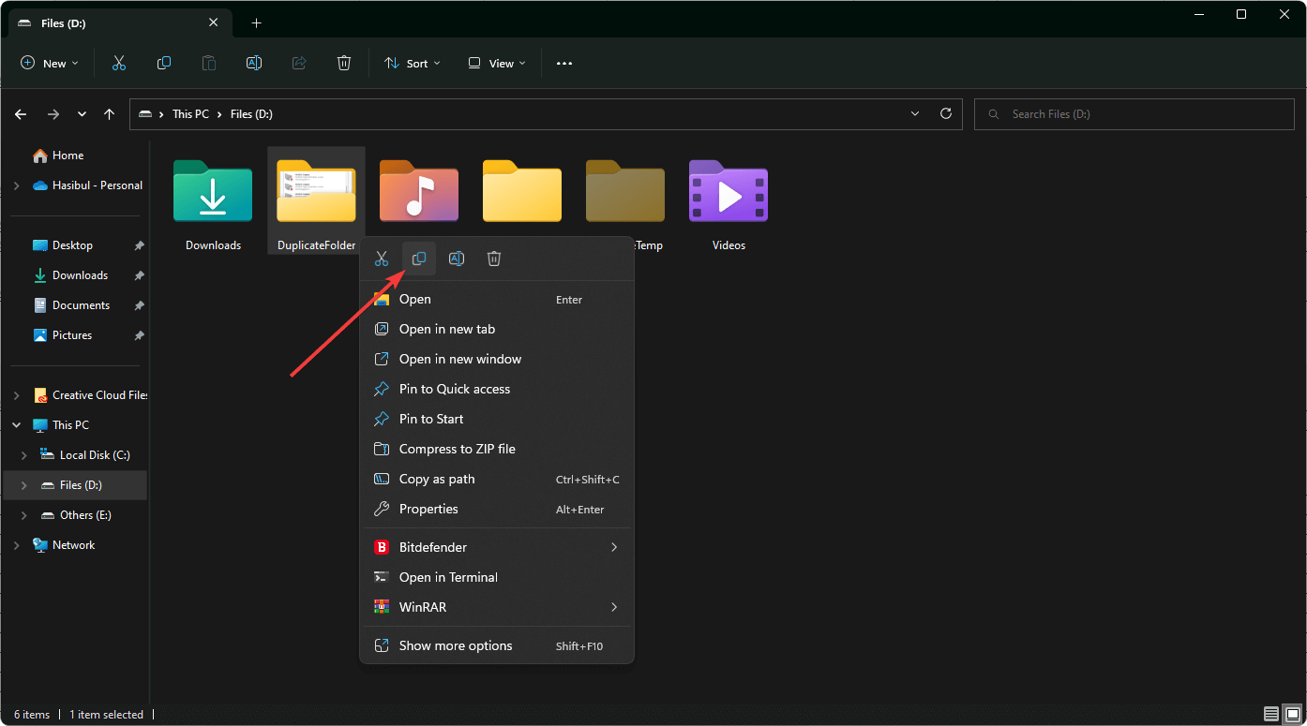Click the Cut scissors icon in context menu
Image resolution: width=1307 pixels, height=726 pixels.
click(382, 259)
